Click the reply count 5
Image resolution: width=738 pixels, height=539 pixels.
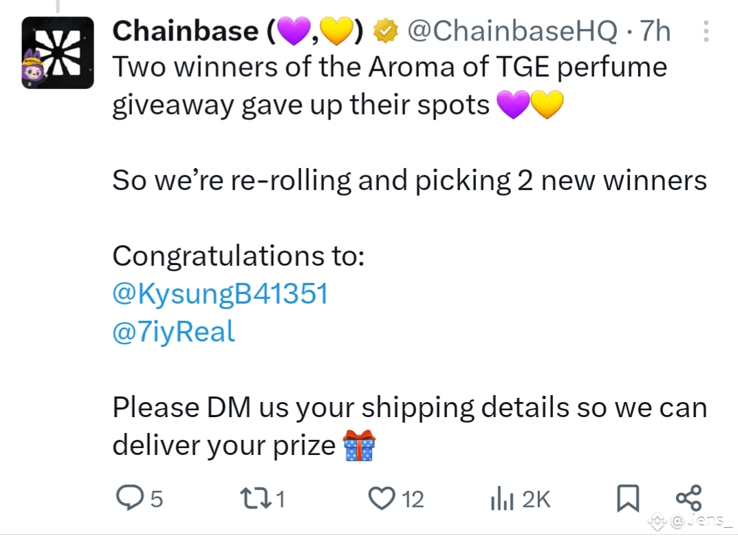[x=157, y=500]
